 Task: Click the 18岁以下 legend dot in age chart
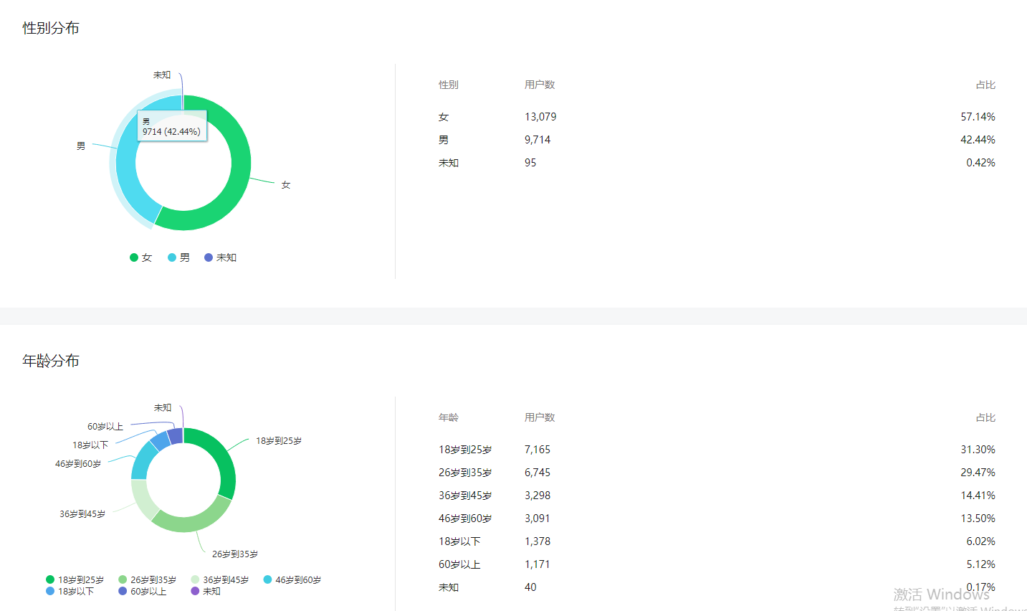point(50,591)
